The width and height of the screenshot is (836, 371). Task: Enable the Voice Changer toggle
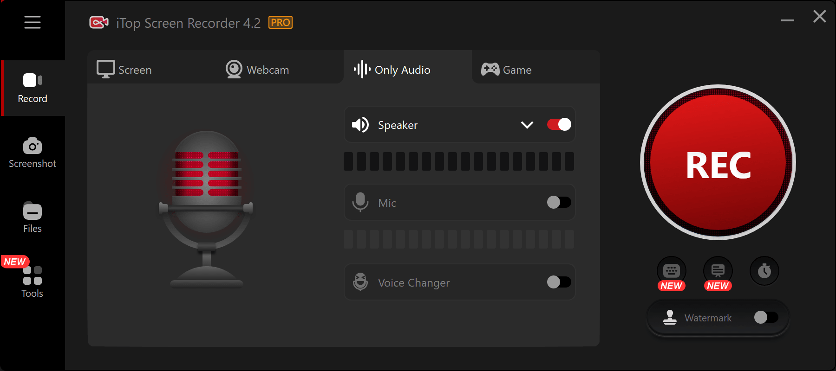[x=559, y=282]
